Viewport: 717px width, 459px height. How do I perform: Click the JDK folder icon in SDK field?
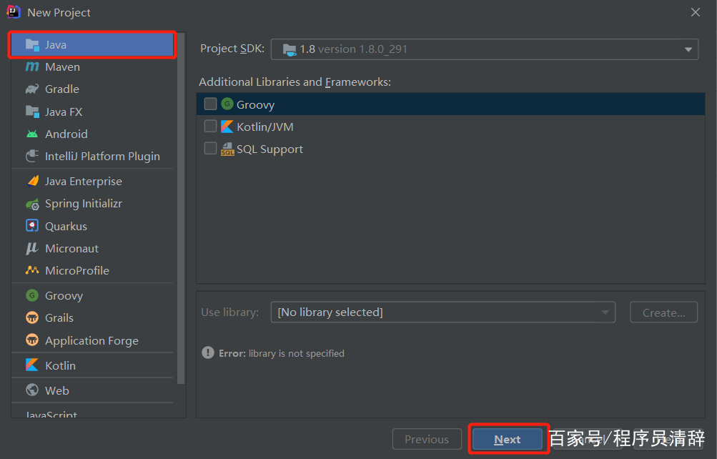289,49
